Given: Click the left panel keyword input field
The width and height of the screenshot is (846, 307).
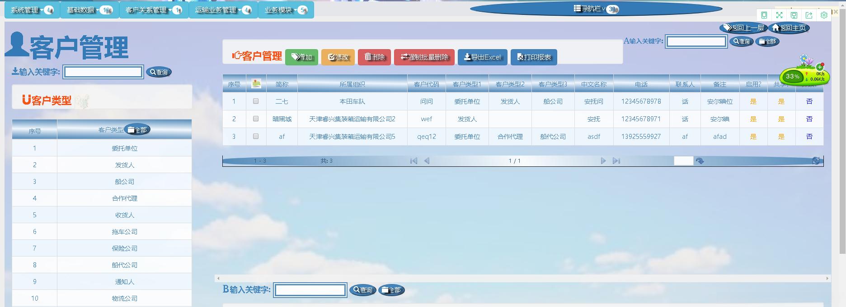Looking at the screenshot, I should point(103,72).
